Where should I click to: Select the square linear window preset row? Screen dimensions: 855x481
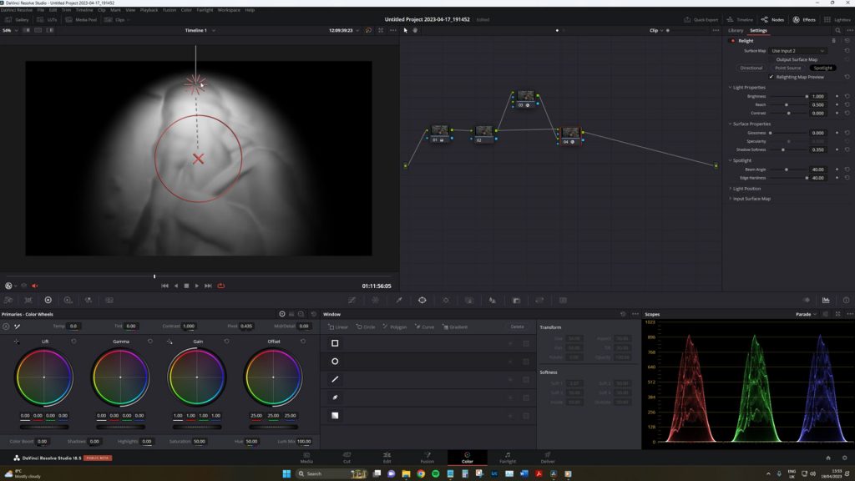(429, 343)
